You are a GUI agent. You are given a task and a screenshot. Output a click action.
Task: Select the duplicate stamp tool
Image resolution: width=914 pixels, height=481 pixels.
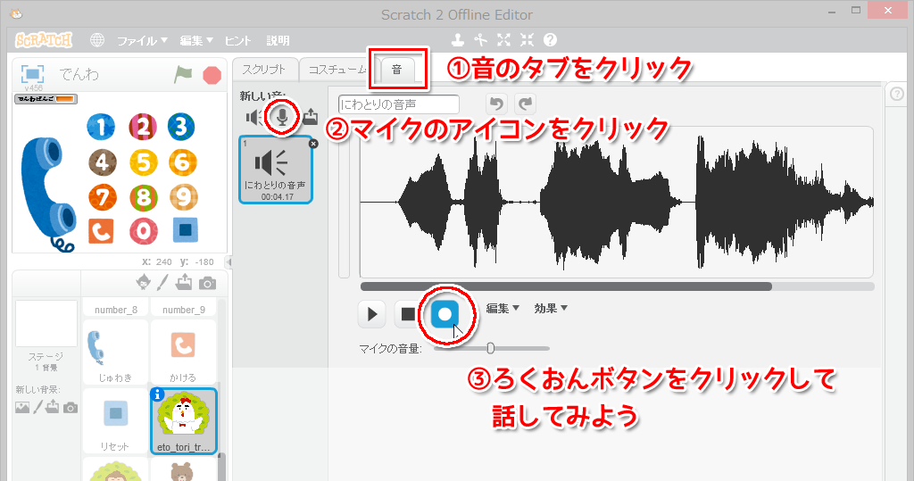coord(458,39)
